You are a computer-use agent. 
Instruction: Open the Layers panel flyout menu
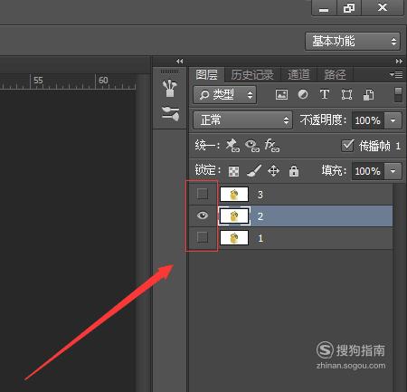[396, 74]
